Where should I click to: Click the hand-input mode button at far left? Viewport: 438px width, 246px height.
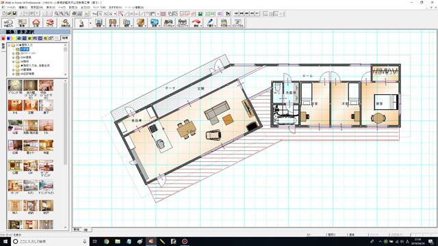8,23
